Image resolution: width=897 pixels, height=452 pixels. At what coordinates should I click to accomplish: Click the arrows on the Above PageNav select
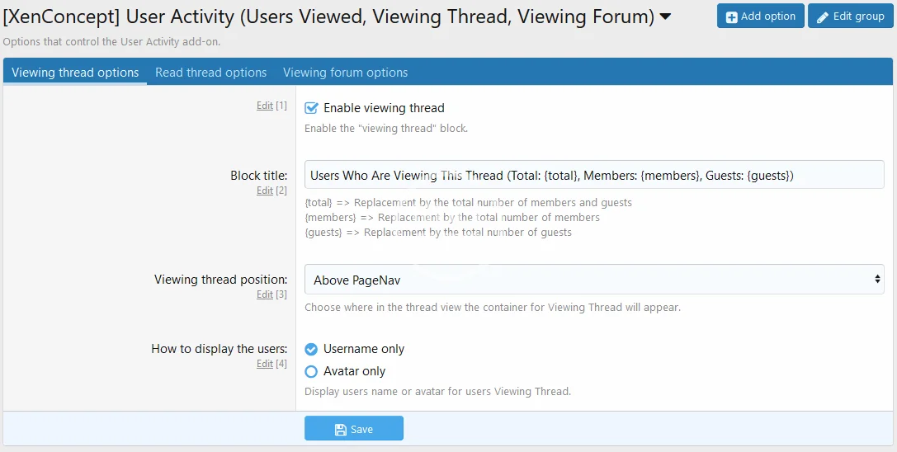[x=876, y=280]
